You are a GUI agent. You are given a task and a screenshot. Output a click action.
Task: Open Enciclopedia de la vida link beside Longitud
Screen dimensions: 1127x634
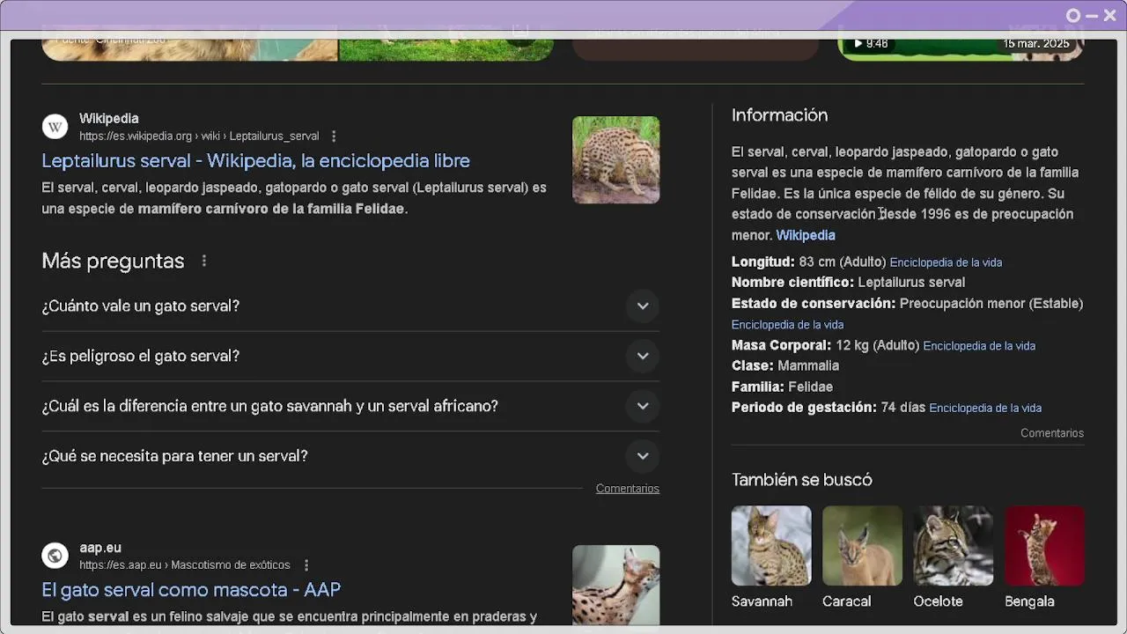coord(946,262)
